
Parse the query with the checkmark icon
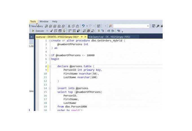(x=51, y=31)
